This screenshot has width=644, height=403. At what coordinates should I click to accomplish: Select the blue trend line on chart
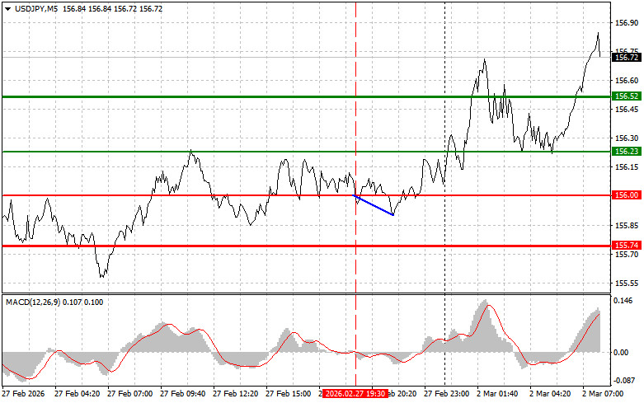click(x=374, y=206)
